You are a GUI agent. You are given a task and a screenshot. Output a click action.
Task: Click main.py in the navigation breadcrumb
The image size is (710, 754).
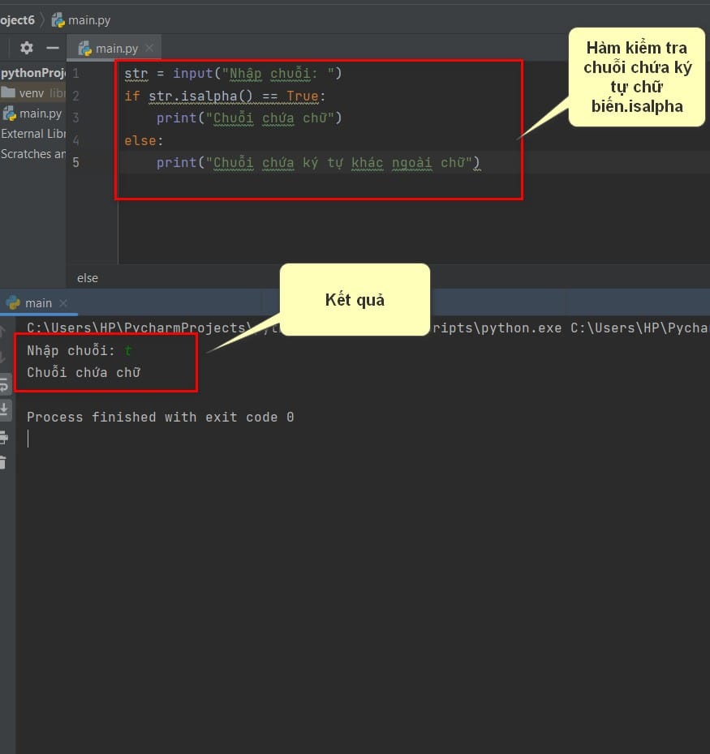click(81, 20)
